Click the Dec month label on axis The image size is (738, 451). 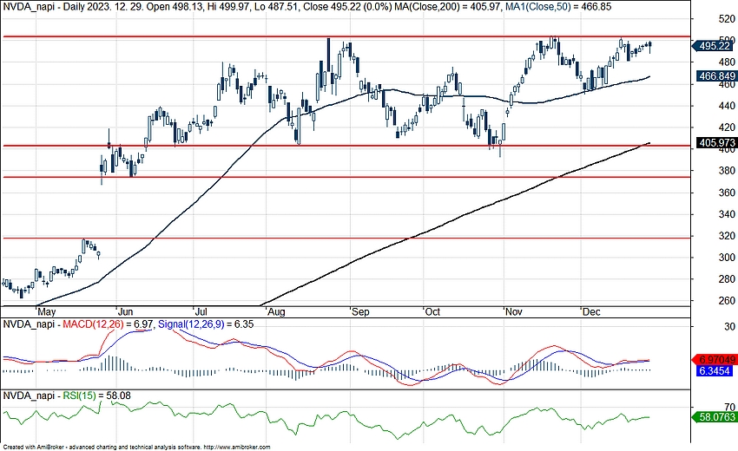(x=591, y=311)
